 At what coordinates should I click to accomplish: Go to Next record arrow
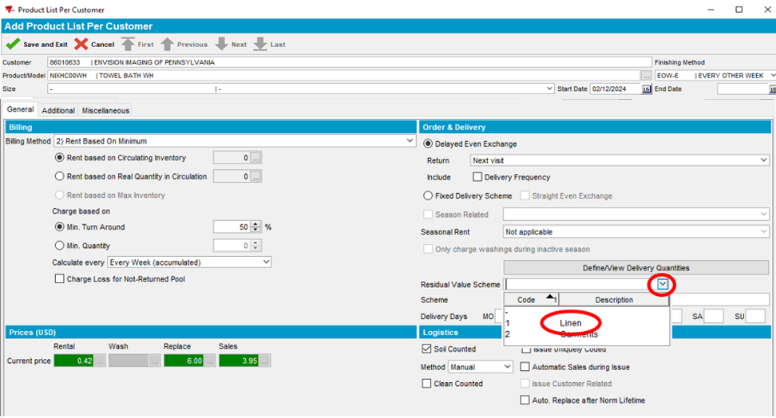[222, 45]
